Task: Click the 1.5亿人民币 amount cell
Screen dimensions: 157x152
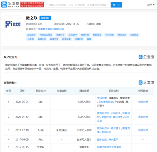Action: click(x=84, y=117)
